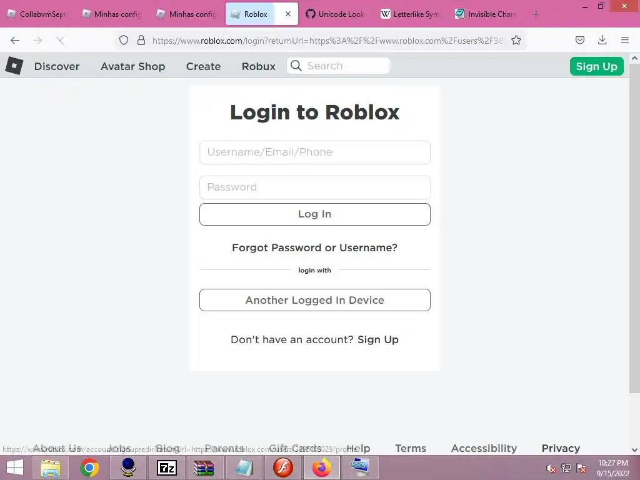This screenshot has height=480, width=640.
Task: Click the Firefox taskbar icon
Action: [322, 467]
